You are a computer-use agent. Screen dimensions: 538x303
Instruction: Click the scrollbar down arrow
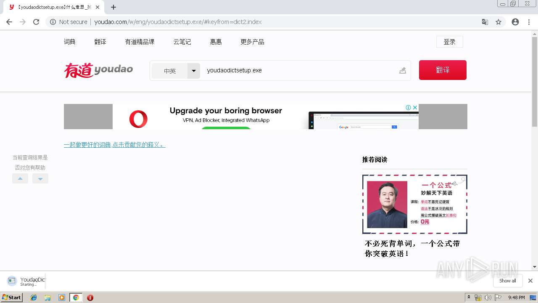coord(535,267)
